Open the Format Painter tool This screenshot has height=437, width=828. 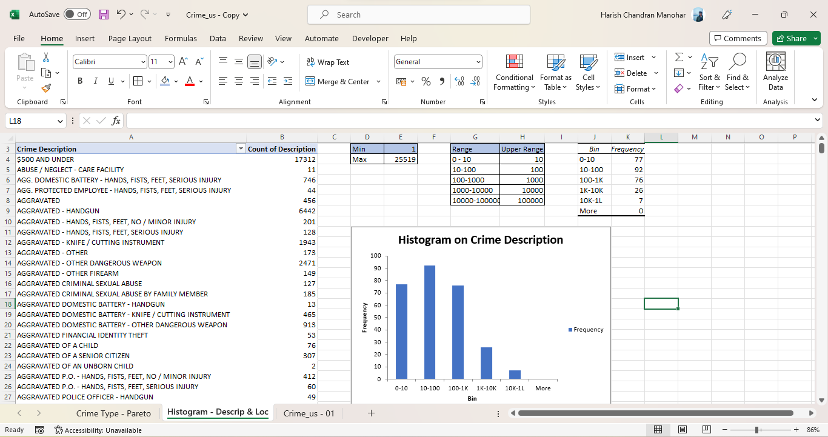point(45,89)
